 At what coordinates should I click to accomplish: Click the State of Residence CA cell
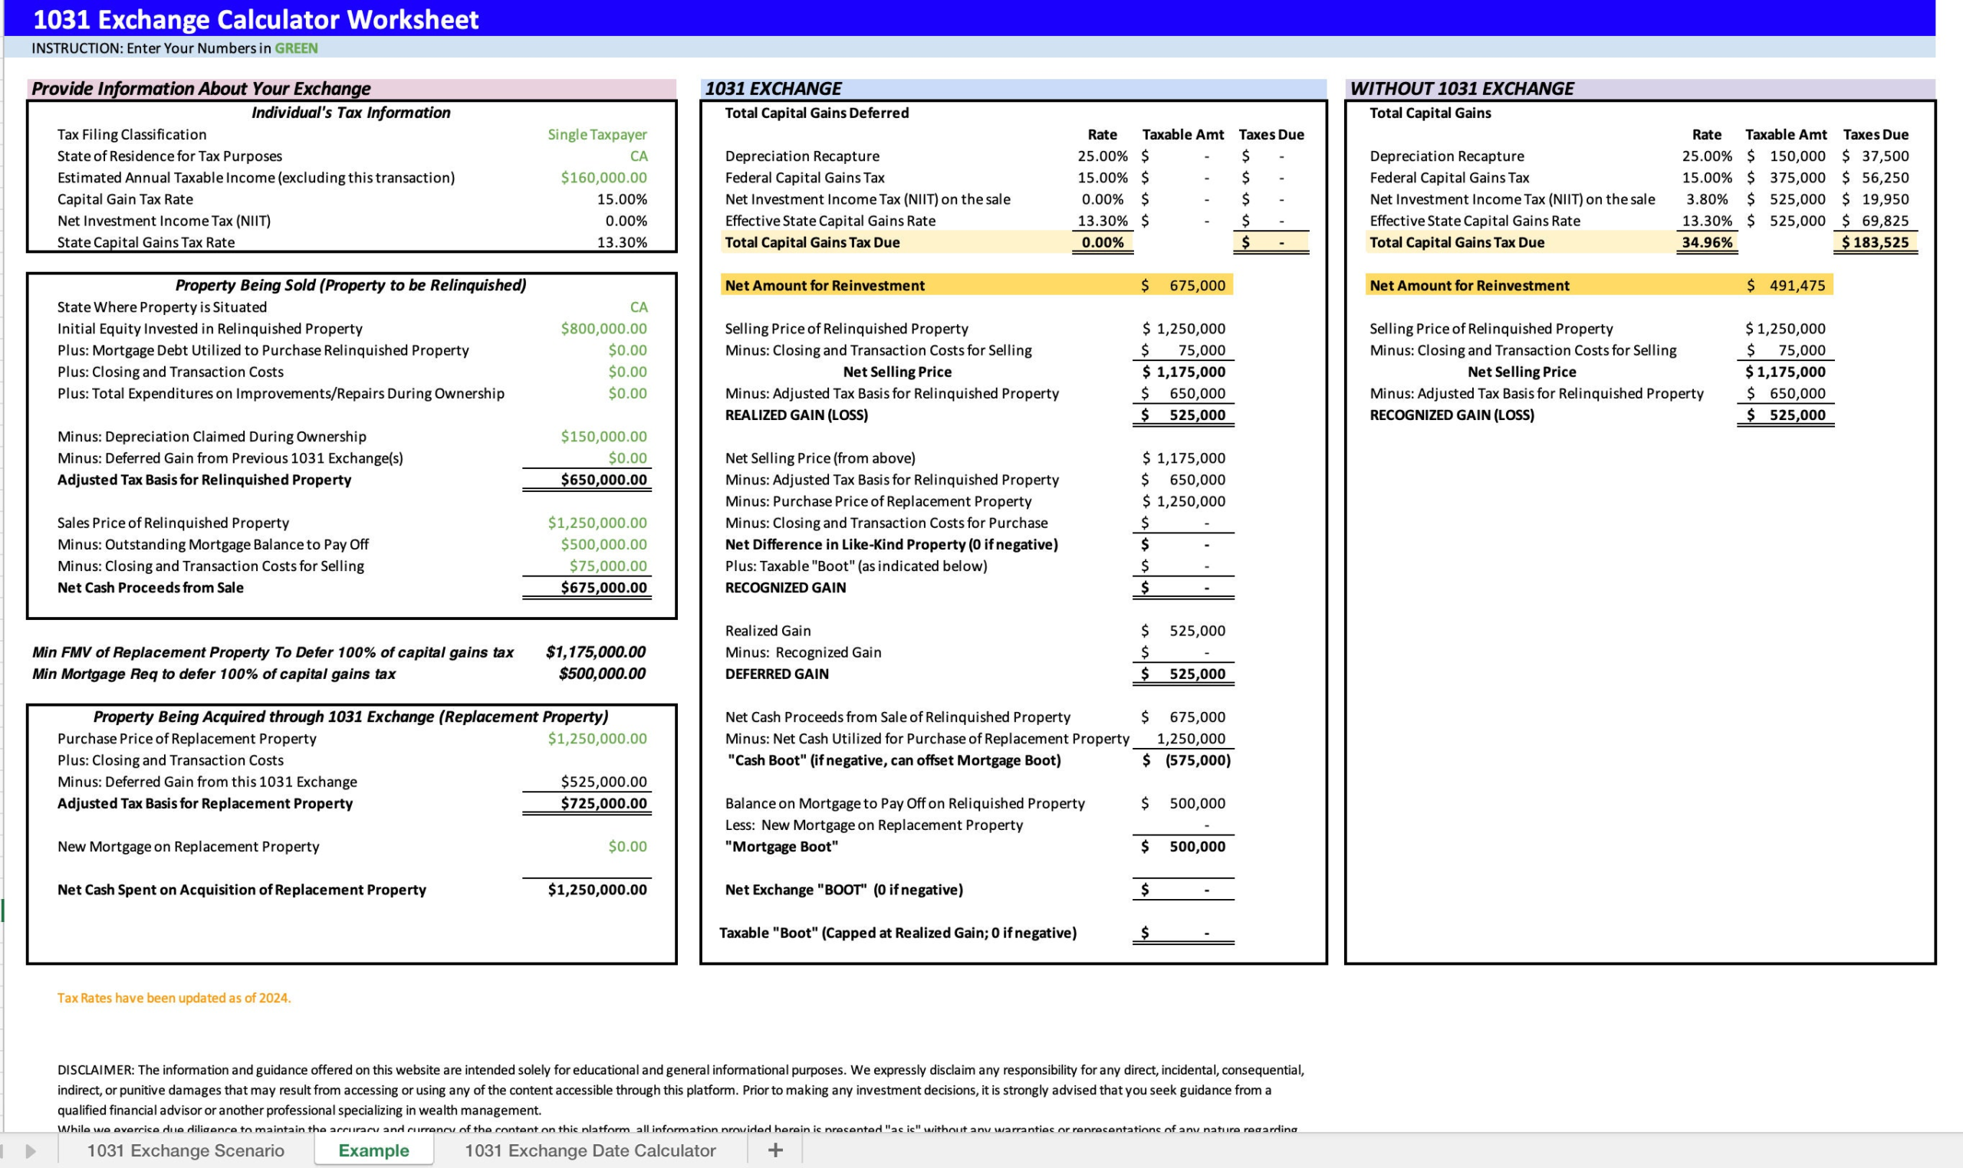pyautogui.click(x=638, y=156)
